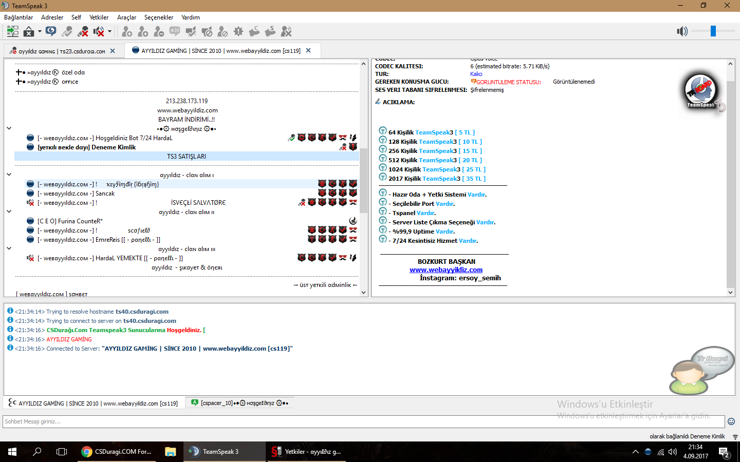This screenshot has width=740, height=462.
Task: Toggle mute speakers icon in toolbar
Action: [x=99, y=32]
